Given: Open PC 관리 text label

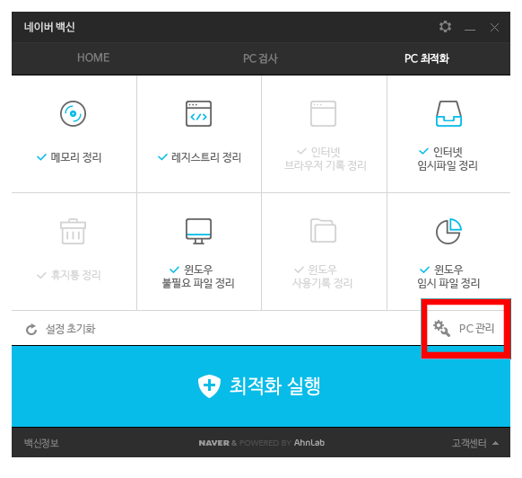Looking at the screenshot, I should tap(476, 328).
